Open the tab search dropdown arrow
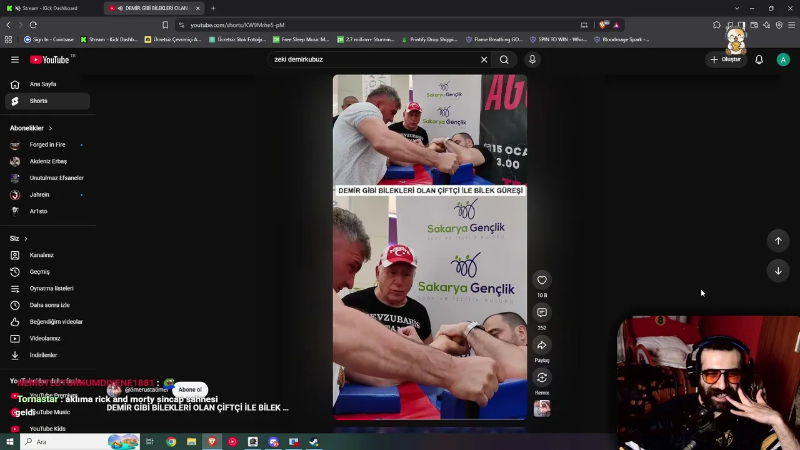 click(x=737, y=8)
